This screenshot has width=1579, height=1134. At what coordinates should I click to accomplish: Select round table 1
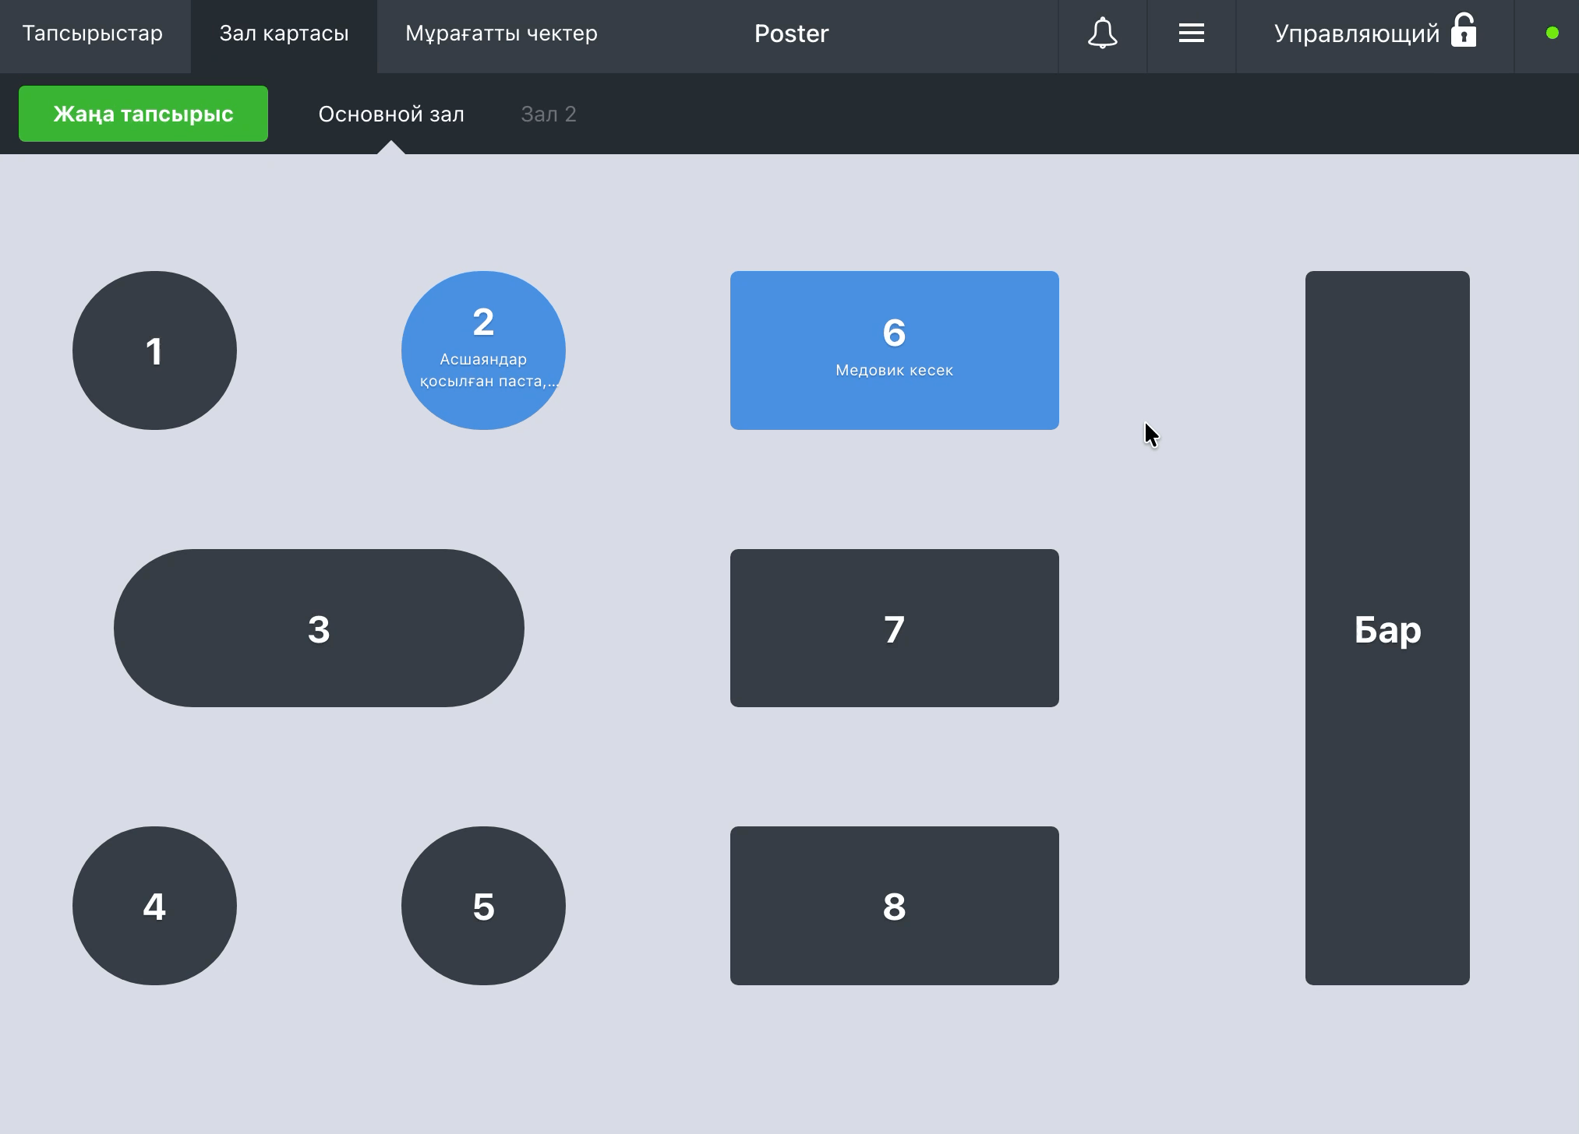pos(154,350)
